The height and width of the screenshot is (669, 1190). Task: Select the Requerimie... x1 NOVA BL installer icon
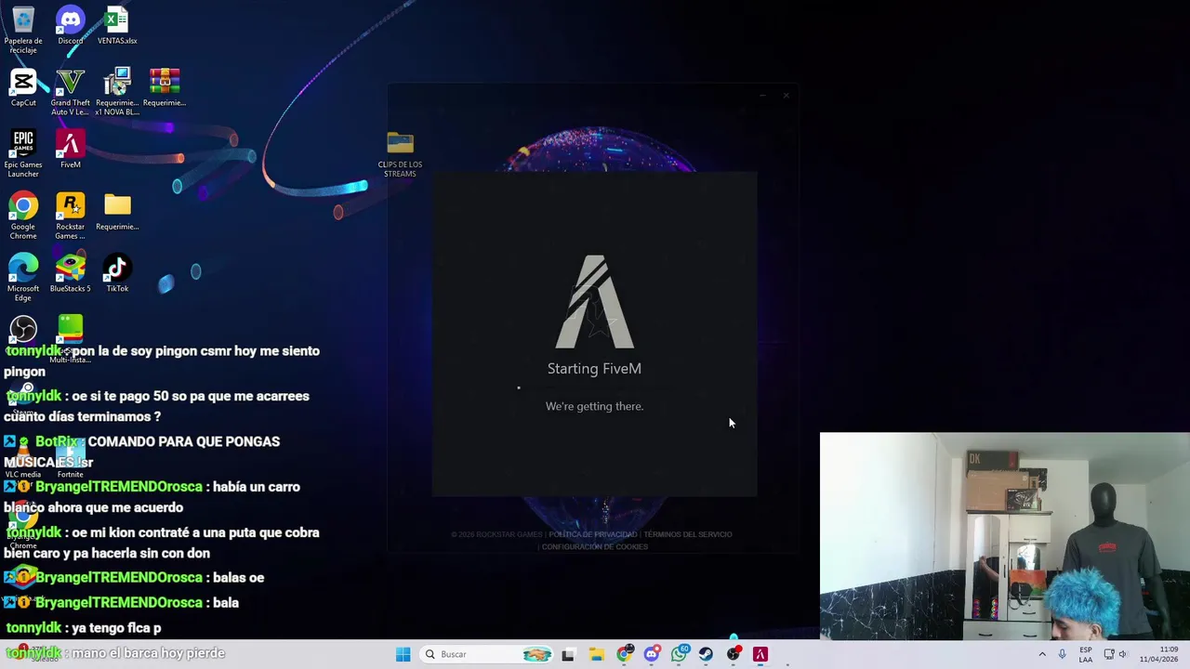point(117,92)
